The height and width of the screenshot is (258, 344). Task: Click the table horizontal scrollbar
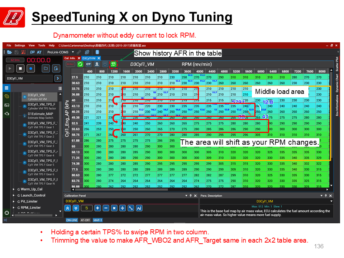tap(121, 189)
